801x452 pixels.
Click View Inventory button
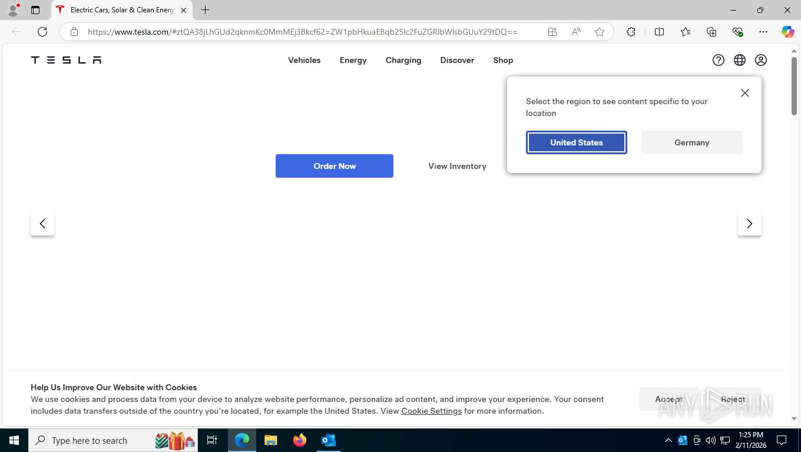click(x=457, y=166)
